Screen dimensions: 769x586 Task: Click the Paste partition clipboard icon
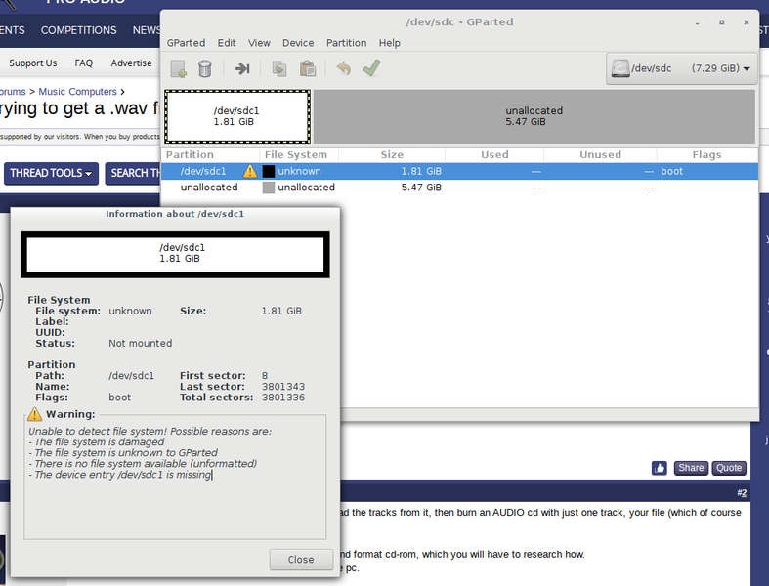308,68
